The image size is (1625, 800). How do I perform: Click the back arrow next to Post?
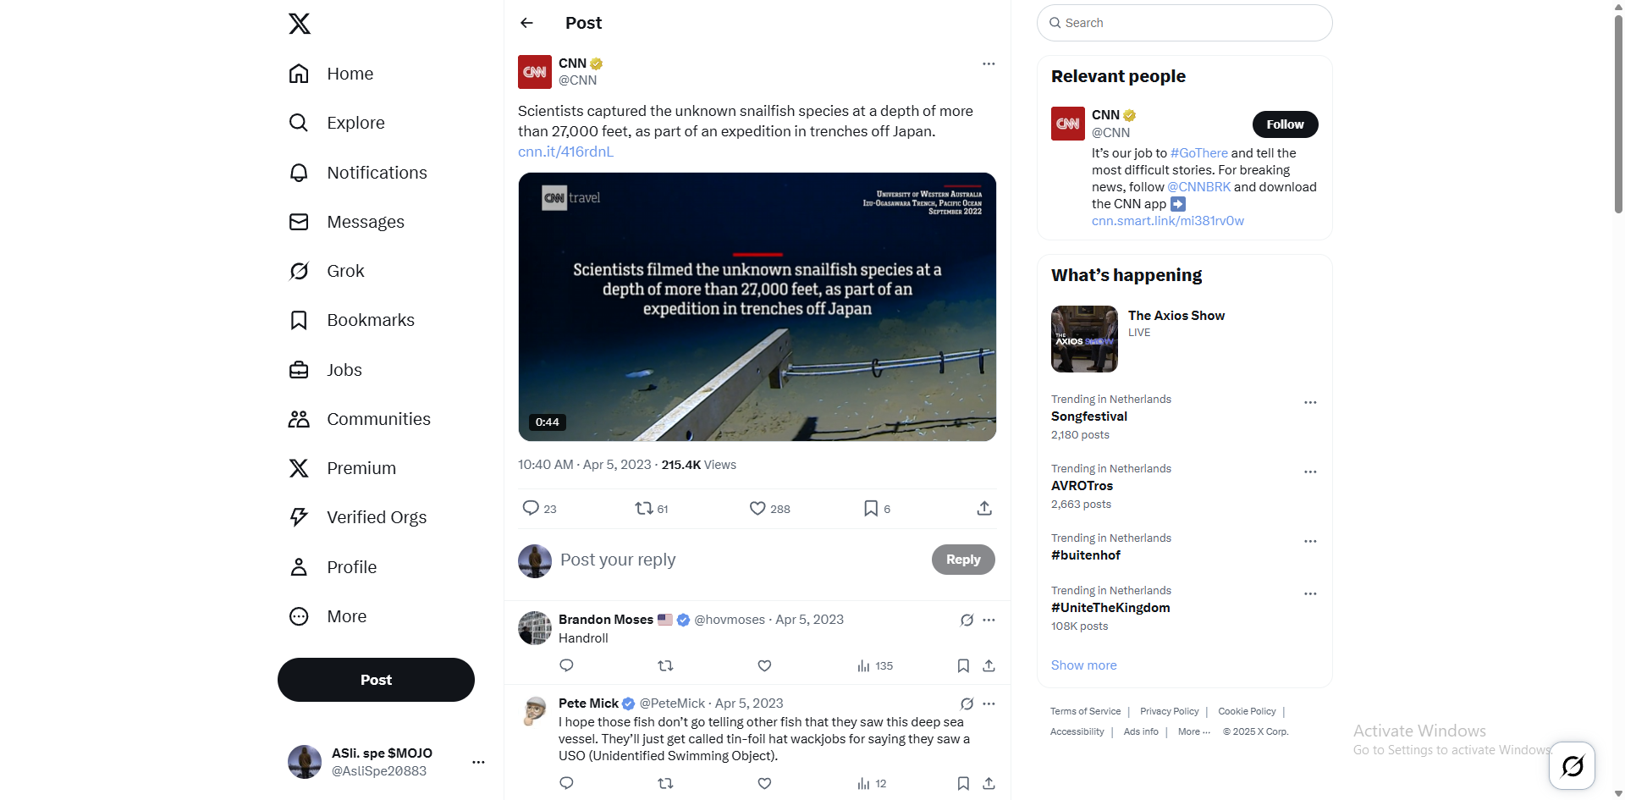tap(526, 23)
